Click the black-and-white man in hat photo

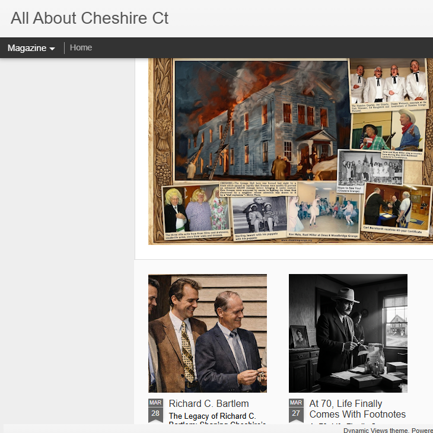tap(348, 333)
